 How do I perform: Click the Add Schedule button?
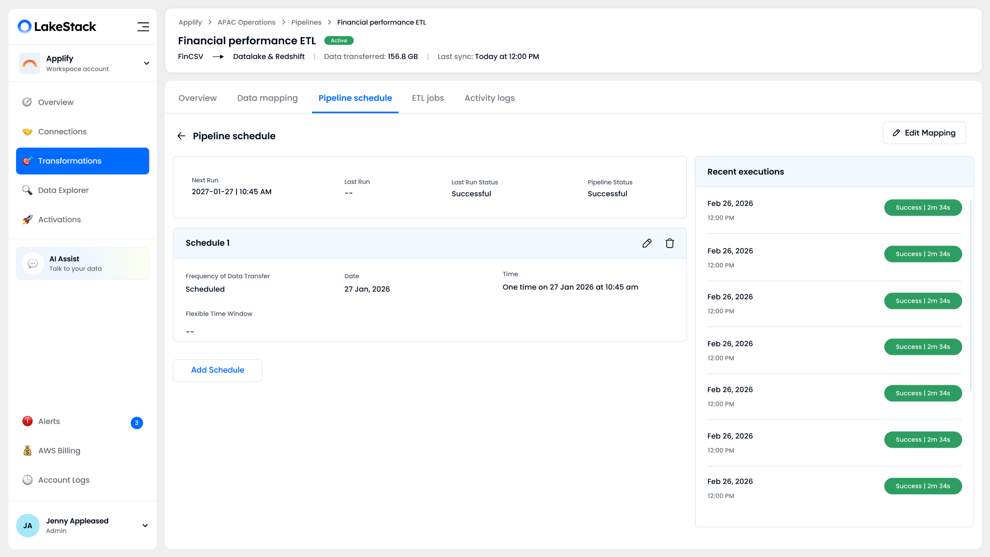tap(217, 370)
